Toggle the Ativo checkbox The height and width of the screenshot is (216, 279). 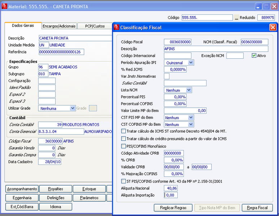pos(254,55)
